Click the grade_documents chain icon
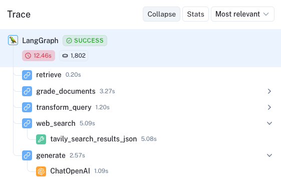This screenshot has height=184, width=281. (27, 91)
